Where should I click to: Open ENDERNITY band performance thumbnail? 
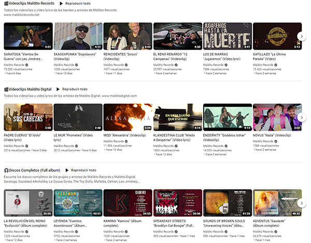pyautogui.click(x=228, y=117)
